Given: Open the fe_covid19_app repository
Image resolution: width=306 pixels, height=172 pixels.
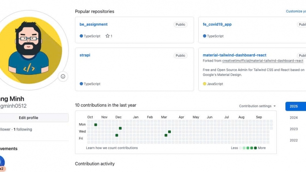Looking at the screenshot, I should pos(217,24).
